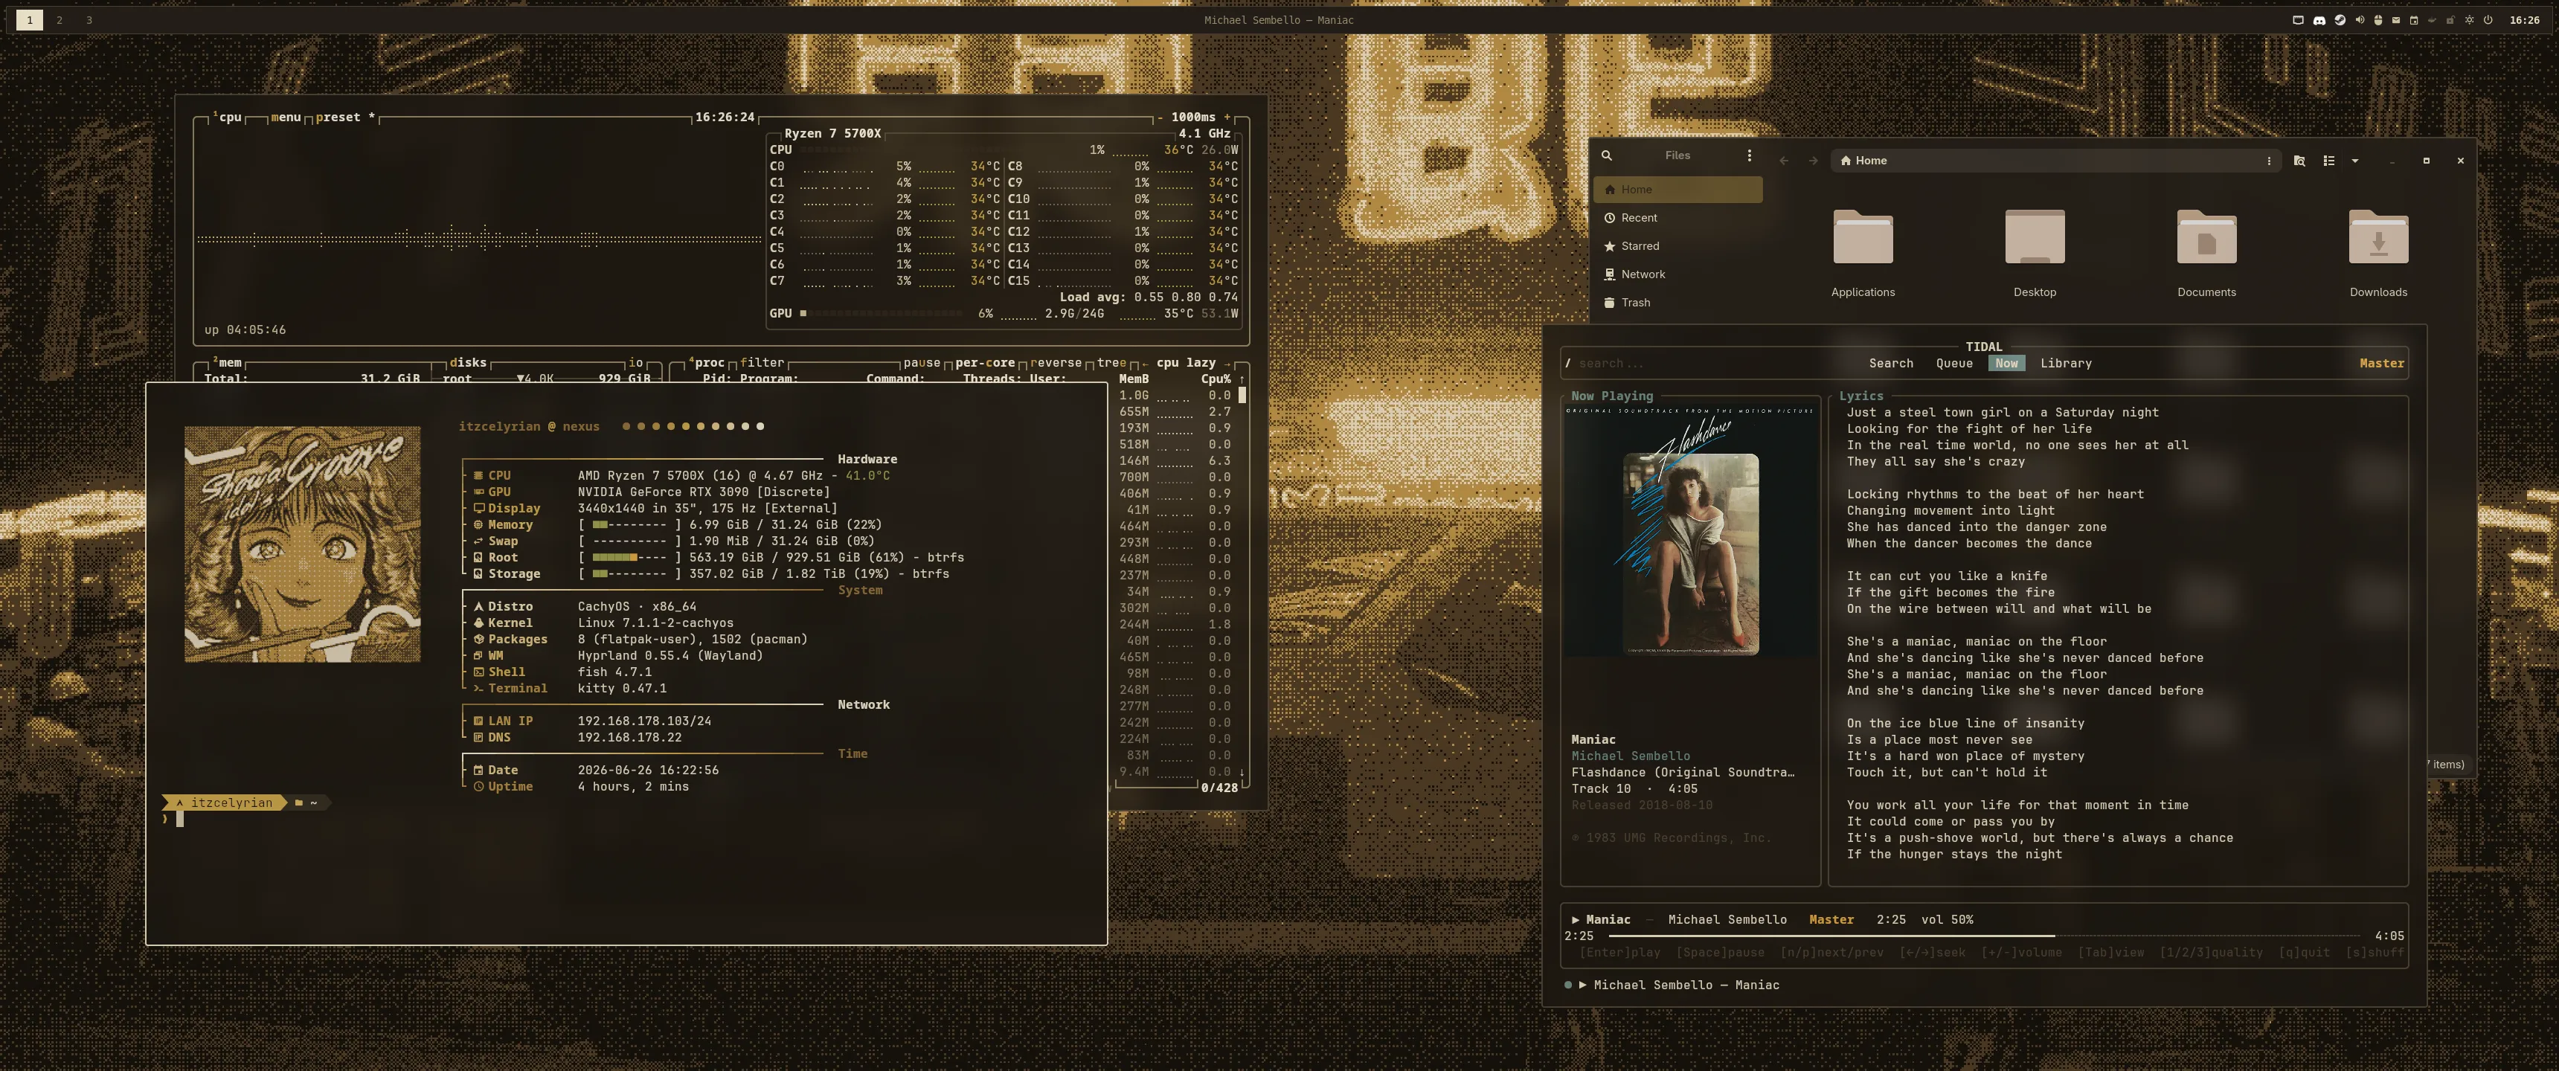
Task: Switch to workspace 2
Action: (60, 20)
